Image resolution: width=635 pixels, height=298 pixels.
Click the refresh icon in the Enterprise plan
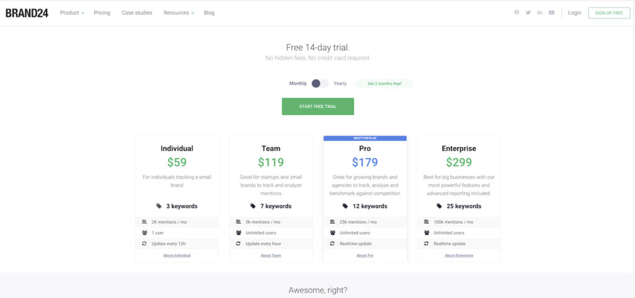pos(426,244)
